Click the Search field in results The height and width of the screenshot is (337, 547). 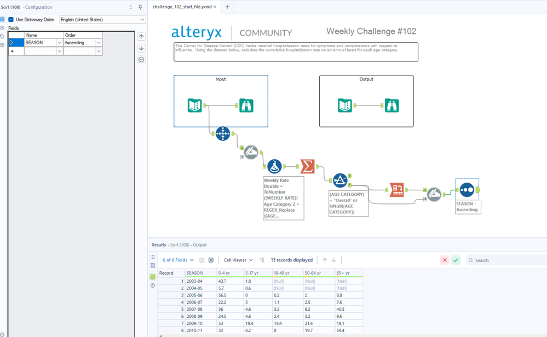coord(506,260)
